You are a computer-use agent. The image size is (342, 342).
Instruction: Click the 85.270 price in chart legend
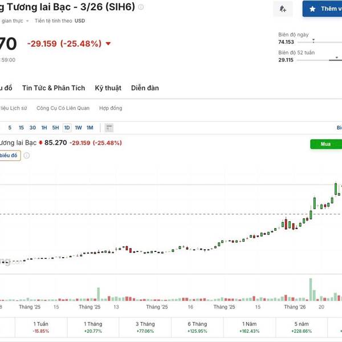(x=56, y=142)
